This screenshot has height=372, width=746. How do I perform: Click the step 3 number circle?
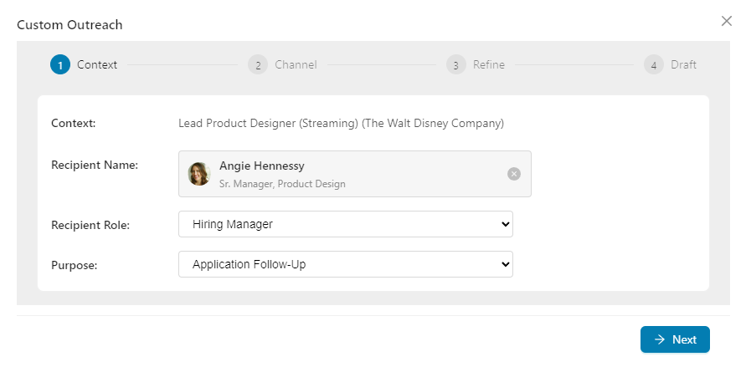point(455,64)
